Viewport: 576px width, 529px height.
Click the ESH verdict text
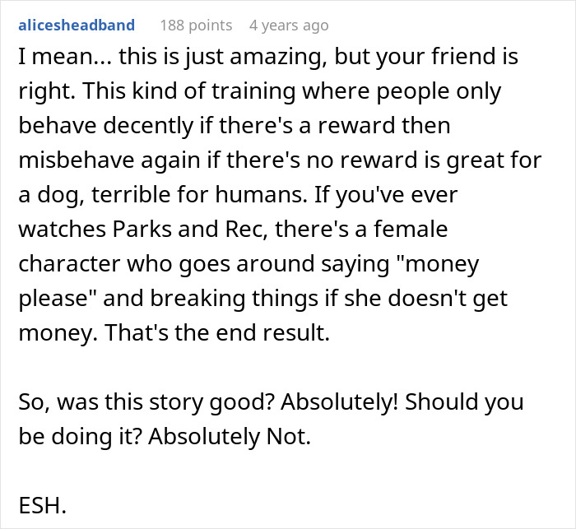(x=42, y=505)
